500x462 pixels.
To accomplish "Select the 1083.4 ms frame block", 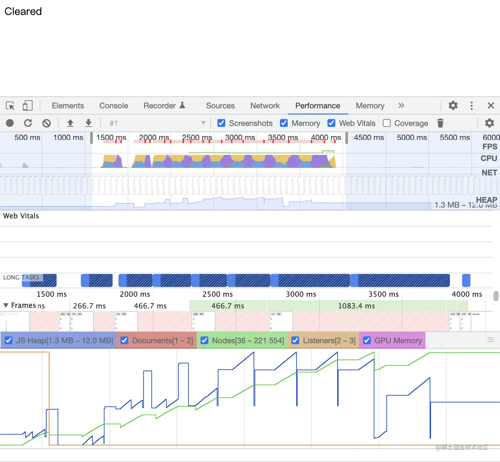I will click(x=356, y=306).
